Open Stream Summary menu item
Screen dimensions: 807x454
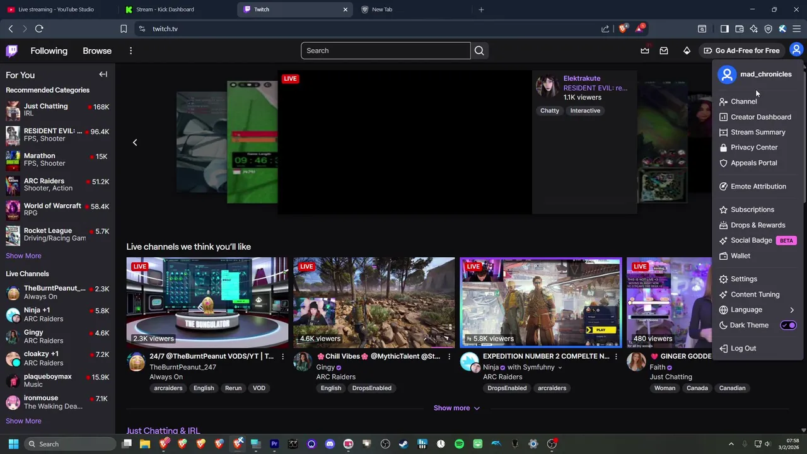point(758,132)
